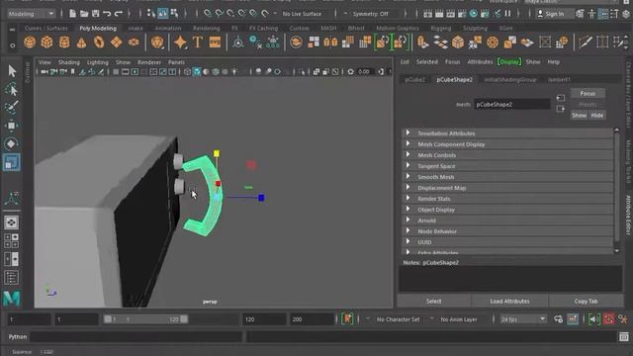
Task: Click the Maya logo icon in toolbox
Action: tap(12, 299)
